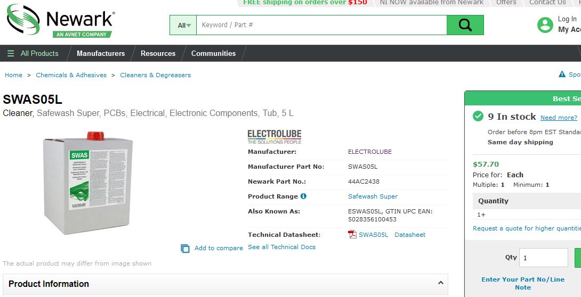The height and width of the screenshot is (297, 581).
Task: Click the Qty input field
Action: coord(544,258)
